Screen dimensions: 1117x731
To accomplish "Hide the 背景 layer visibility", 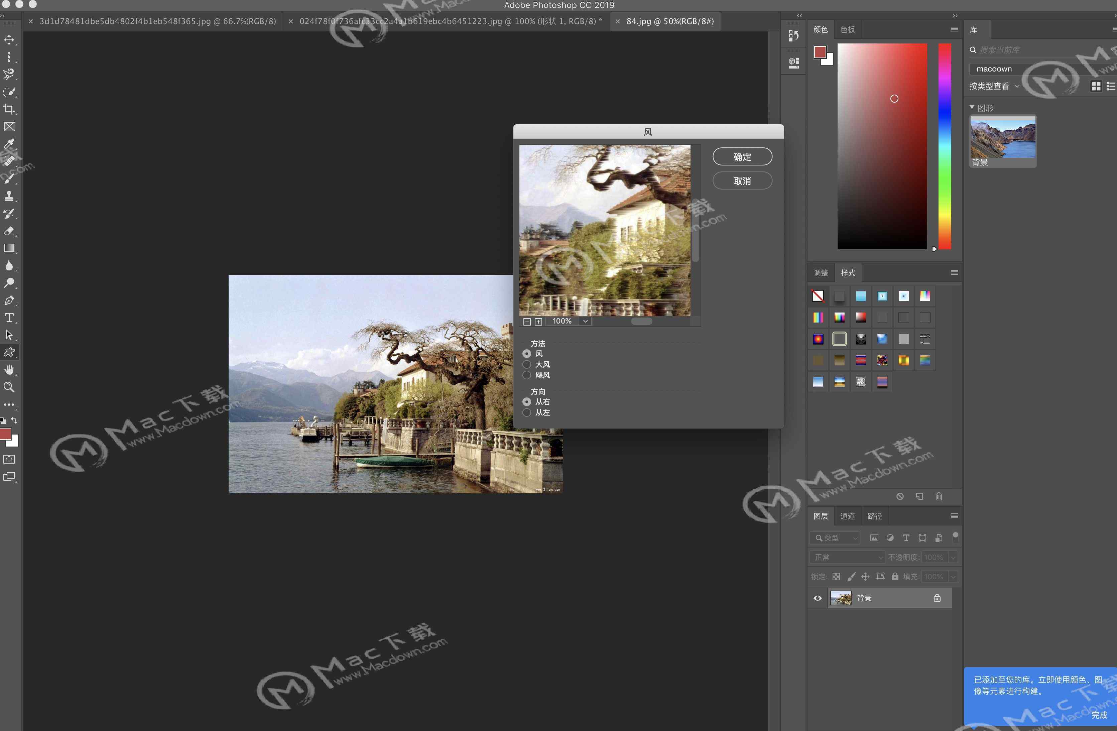I will click(x=818, y=598).
